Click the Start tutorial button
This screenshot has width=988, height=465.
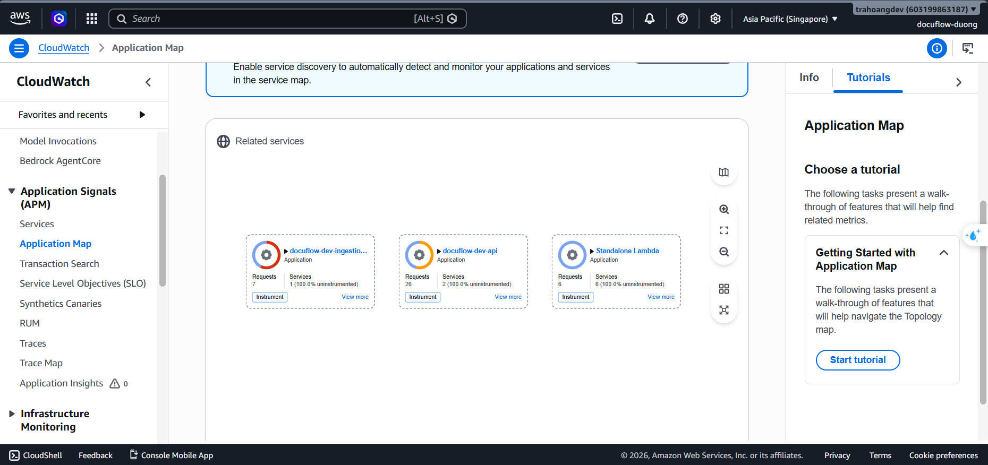pos(858,360)
